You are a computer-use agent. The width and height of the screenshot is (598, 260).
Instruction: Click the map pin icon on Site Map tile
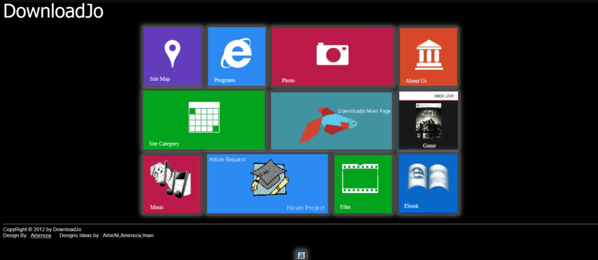pos(172,53)
